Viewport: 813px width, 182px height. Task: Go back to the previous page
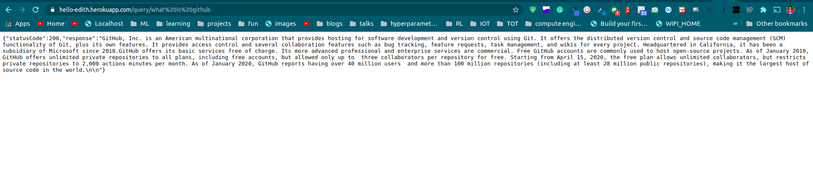[x=8, y=10]
